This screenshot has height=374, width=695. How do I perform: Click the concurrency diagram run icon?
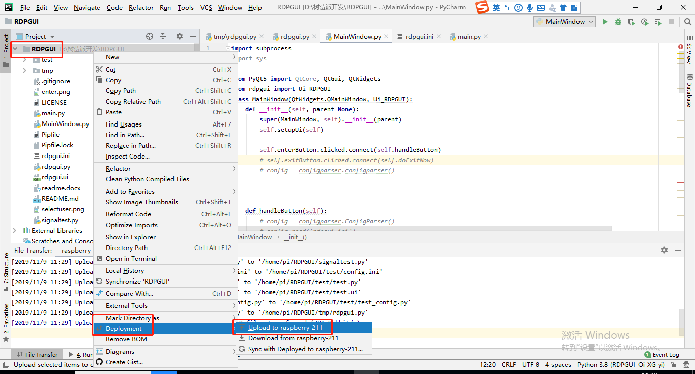pyautogui.click(x=658, y=22)
